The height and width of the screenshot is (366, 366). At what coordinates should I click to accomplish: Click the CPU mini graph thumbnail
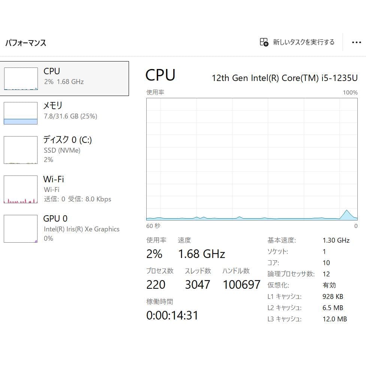click(x=21, y=78)
